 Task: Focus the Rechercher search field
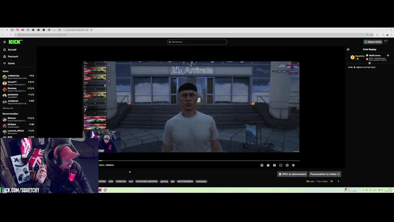pyautogui.click(x=197, y=42)
